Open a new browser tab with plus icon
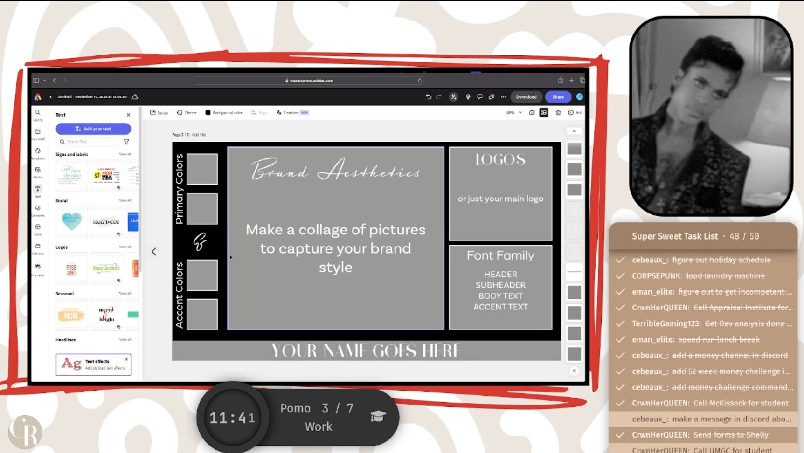The width and height of the screenshot is (804, 453). [571, 80]
